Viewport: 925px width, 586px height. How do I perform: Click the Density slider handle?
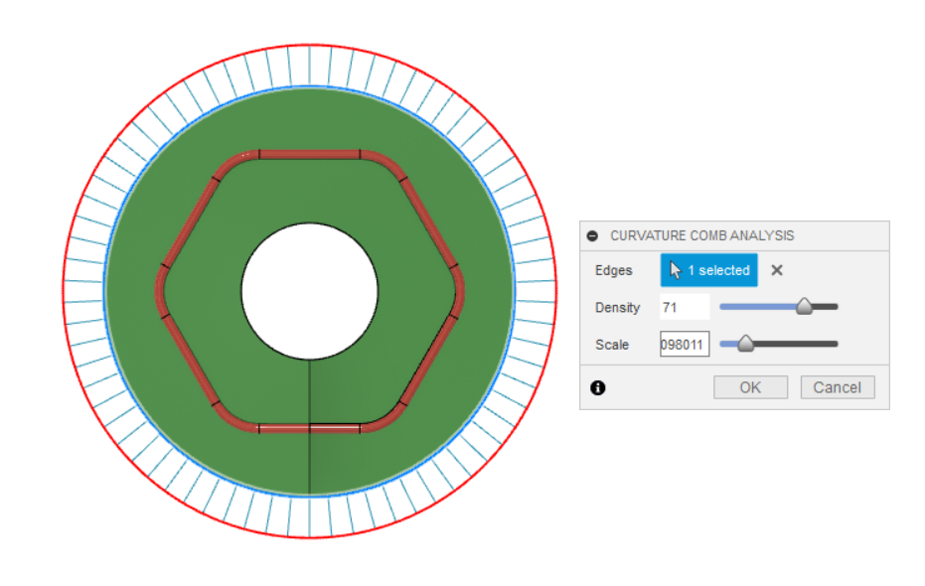coord(804,307)
